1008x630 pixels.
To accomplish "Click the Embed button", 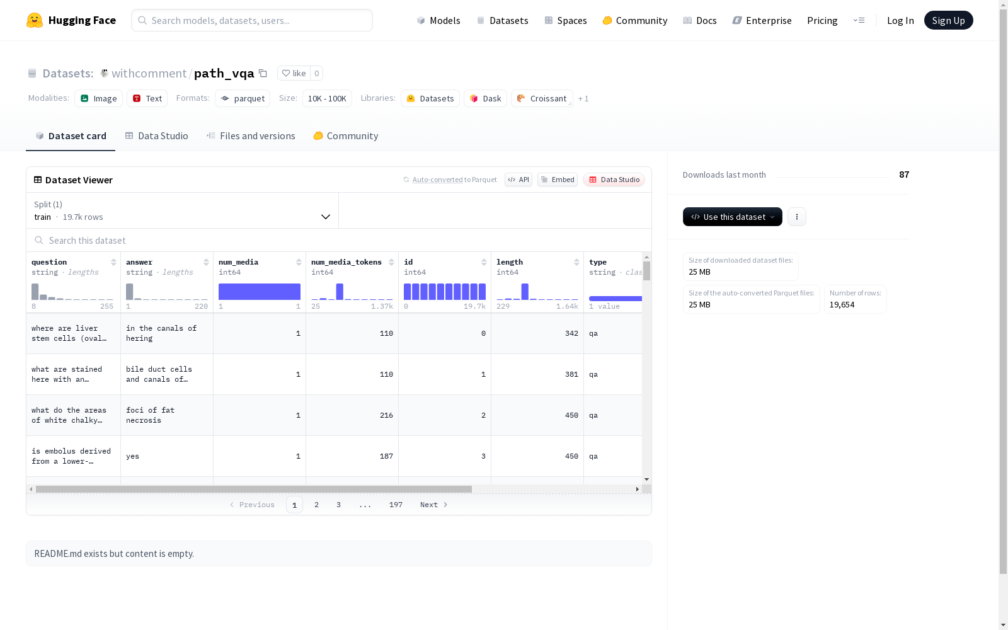I will click(558, 180).
